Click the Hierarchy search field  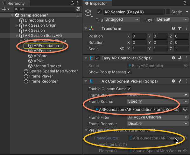tap(45, 9)
